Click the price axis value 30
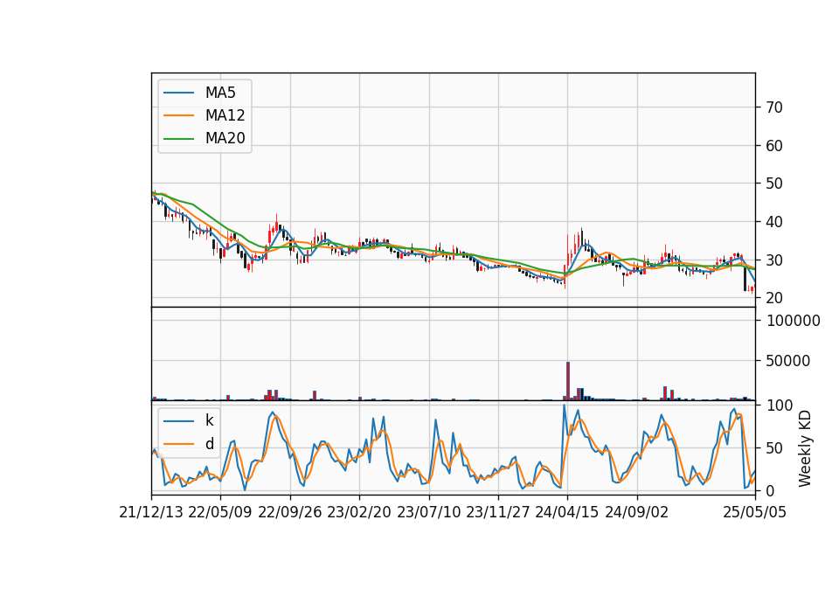Viewport: 839px width, 603px height. coord(774,260)
